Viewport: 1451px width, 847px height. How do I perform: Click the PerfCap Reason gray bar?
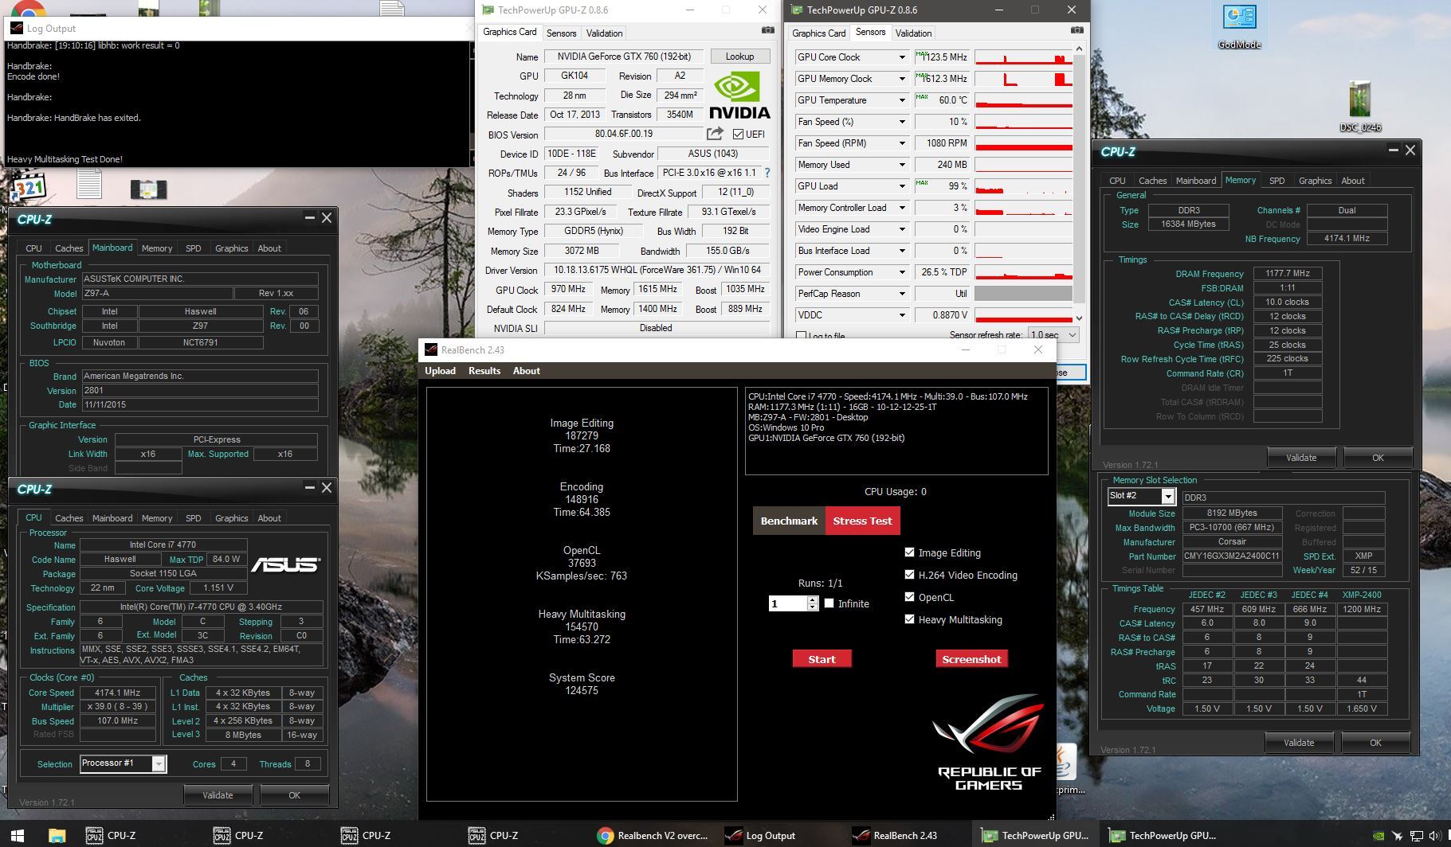[1023, 294]
